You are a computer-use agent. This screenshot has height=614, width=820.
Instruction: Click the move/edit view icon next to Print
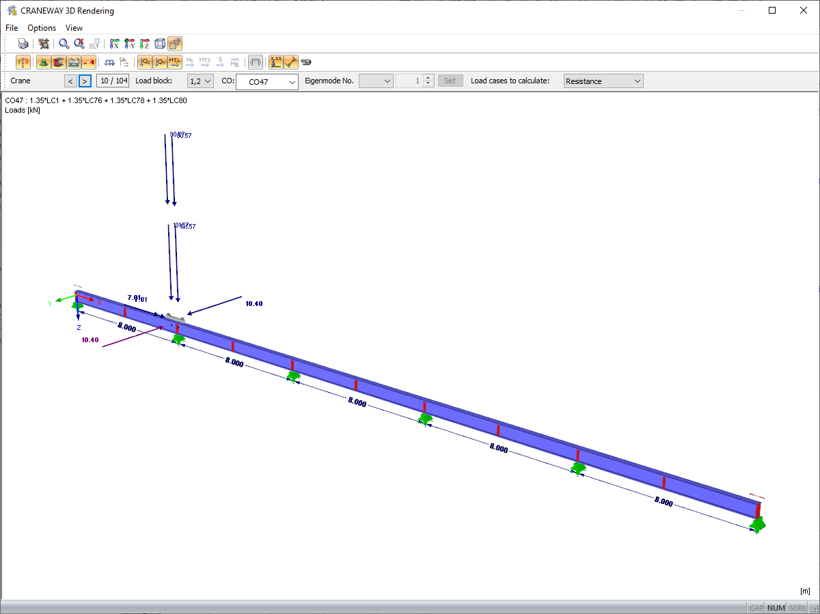point(44,44)
